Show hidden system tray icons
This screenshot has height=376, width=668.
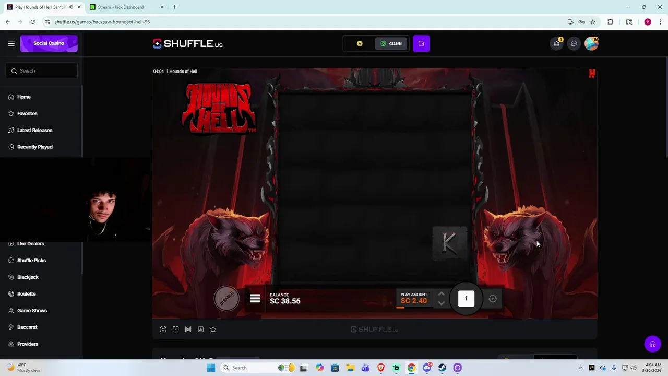pos(580,368)
